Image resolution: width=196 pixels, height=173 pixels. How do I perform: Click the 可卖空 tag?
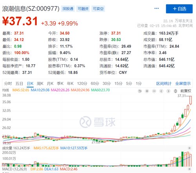click(98, 9)
